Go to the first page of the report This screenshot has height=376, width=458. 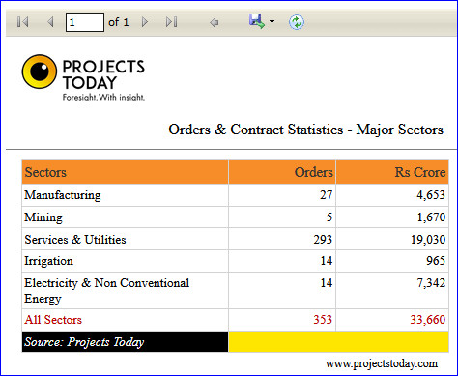(x=23, y=22)
